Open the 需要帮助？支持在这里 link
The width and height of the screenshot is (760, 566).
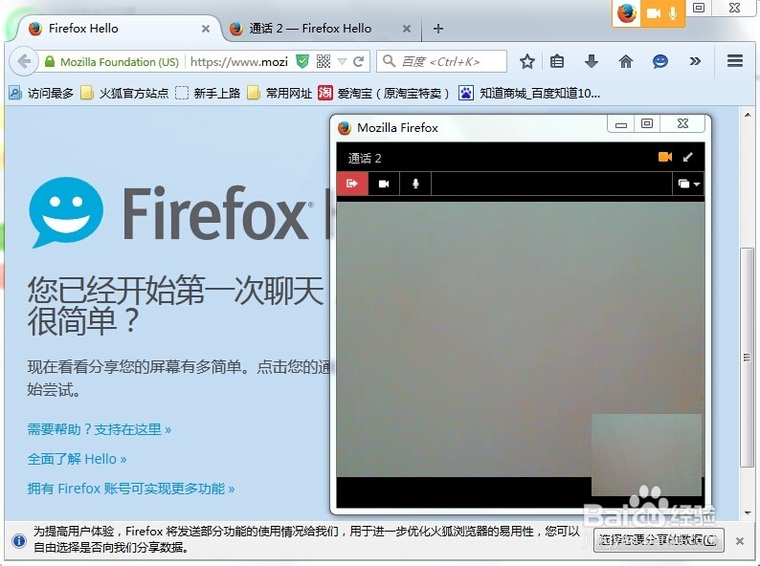[x=100, y=429]
